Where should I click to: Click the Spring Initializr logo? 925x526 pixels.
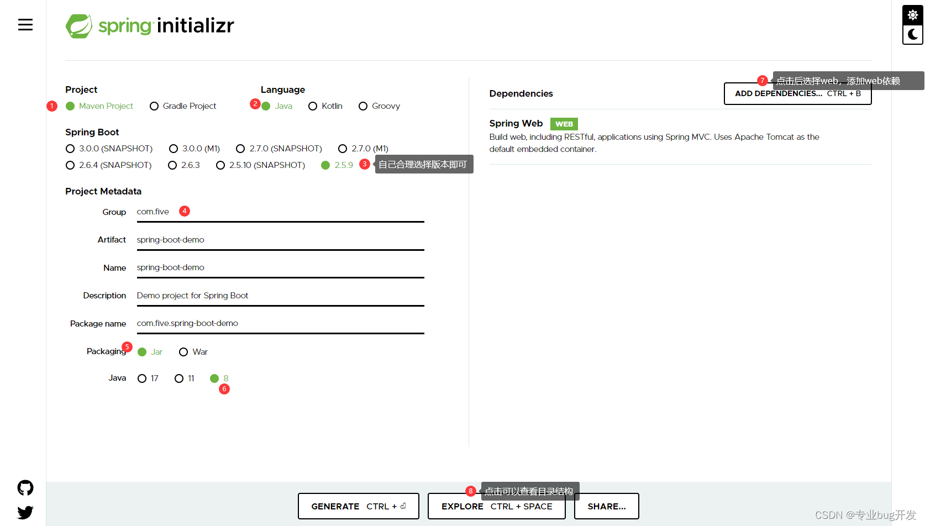[150, 26]
